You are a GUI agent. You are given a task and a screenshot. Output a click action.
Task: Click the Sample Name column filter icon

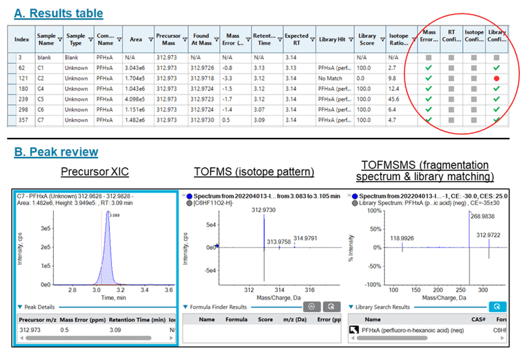pos(59,40)
